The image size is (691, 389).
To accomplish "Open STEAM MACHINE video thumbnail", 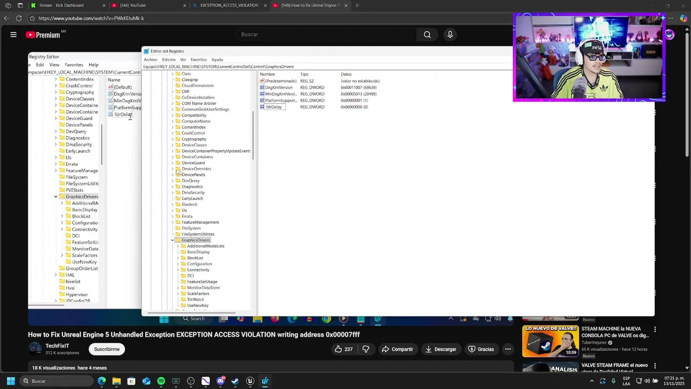I will pos(550,341).
